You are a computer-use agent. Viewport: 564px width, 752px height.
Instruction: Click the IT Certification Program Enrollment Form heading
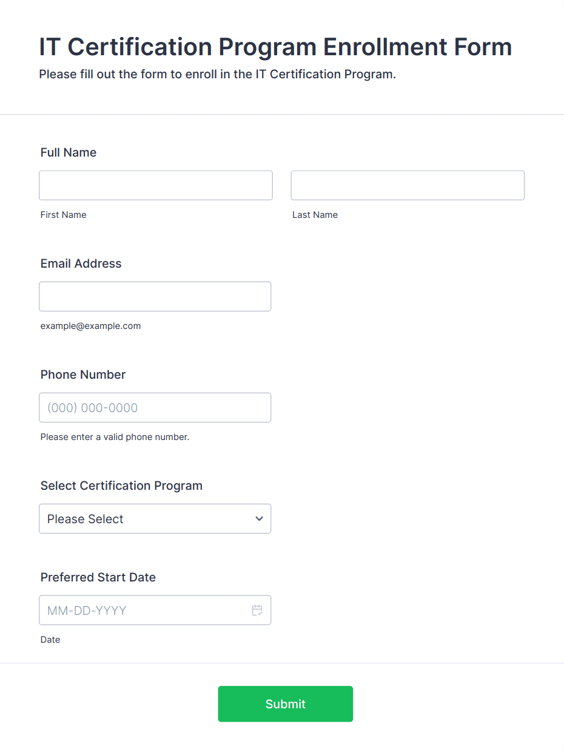tap(275, 47)
